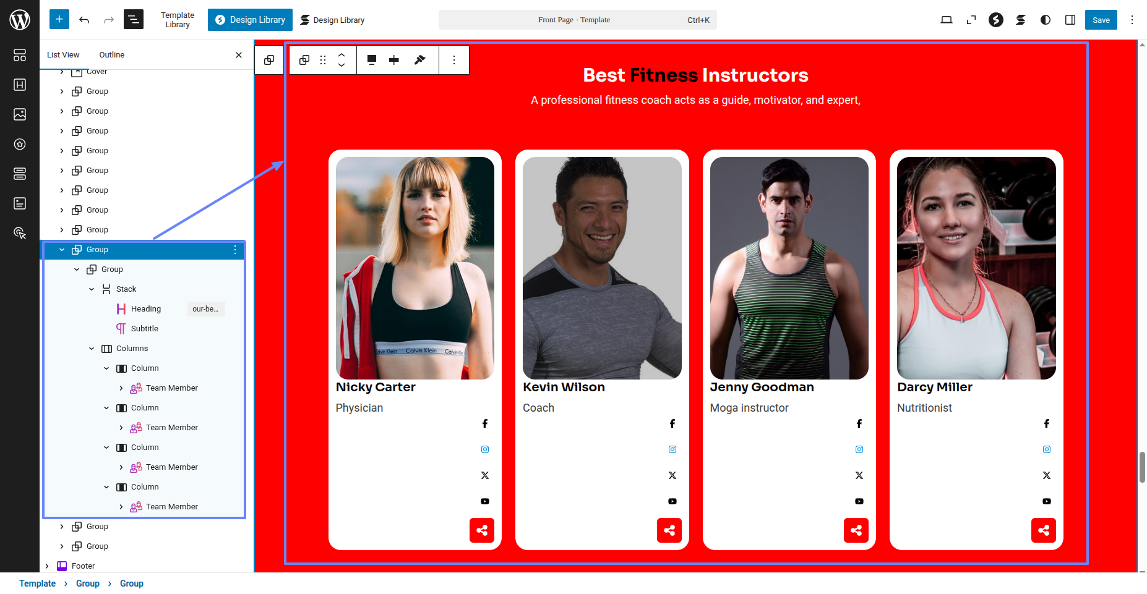Toggle the settings sidebar panel icon

1070,20
